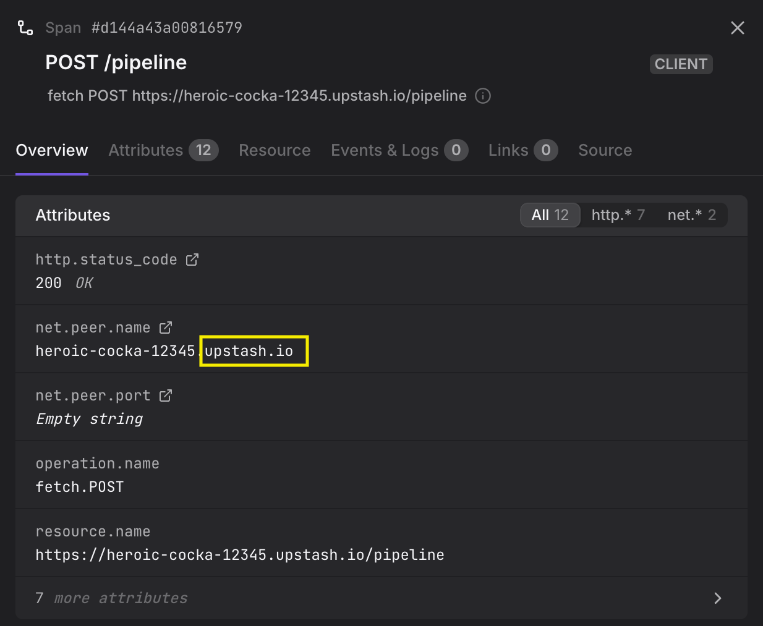Expand 7 more attributes row
The width and height of the screenshot is (763, 626).
381,598
